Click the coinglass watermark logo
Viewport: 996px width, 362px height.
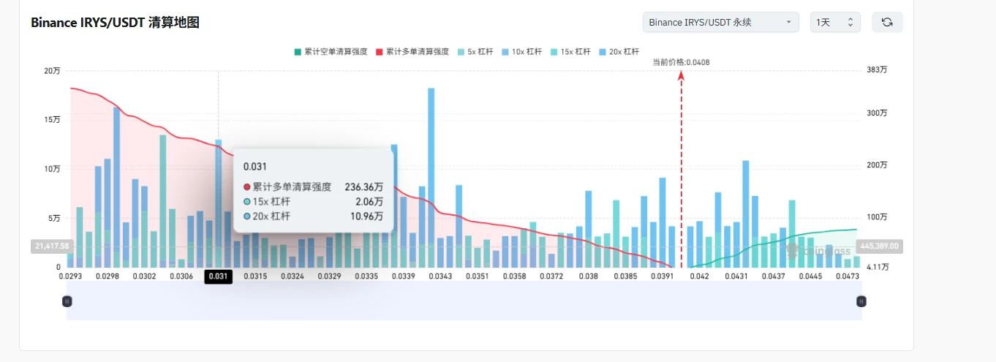coord(819,250)
